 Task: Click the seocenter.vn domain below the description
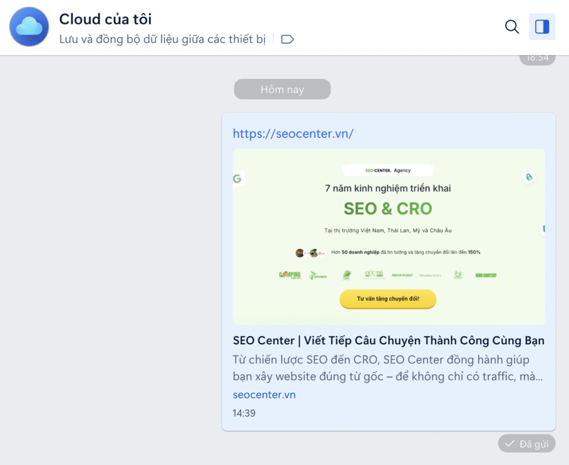[x=264, y=395]
